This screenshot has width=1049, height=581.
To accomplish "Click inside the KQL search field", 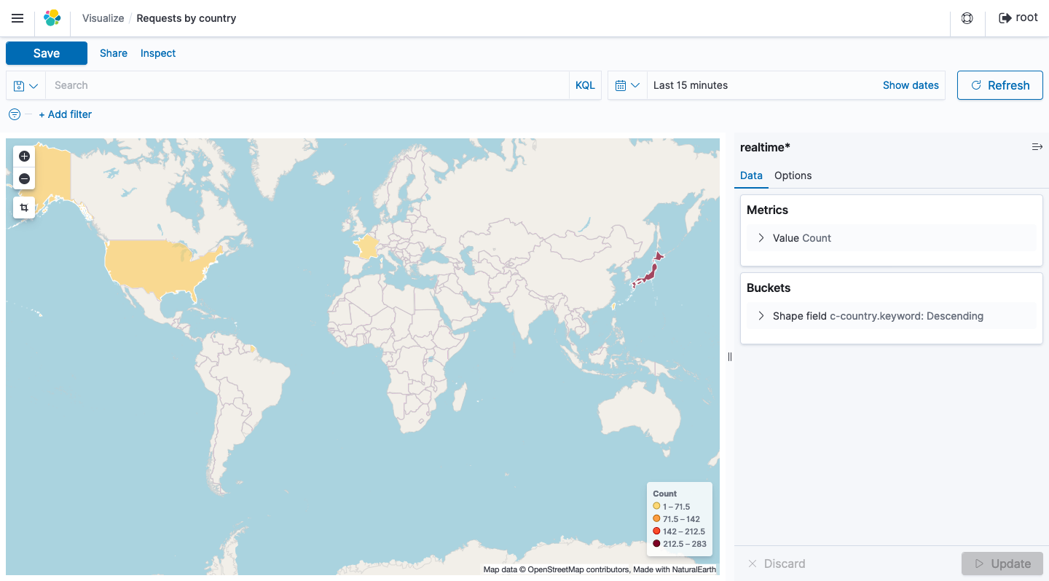I will point(291,85).
